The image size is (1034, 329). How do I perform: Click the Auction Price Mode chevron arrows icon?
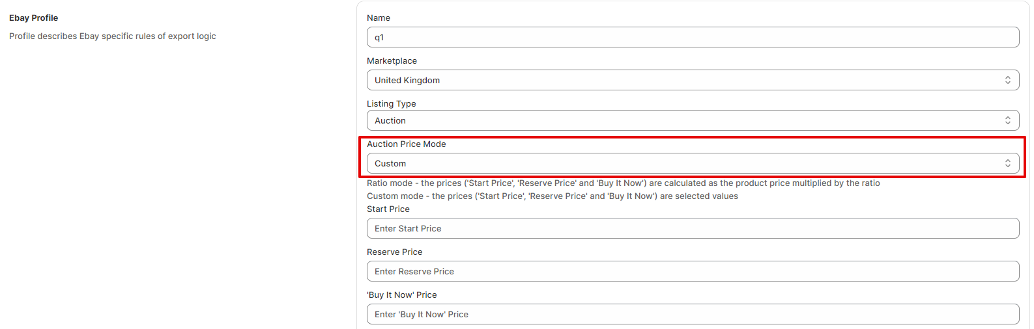click(x=1007, y=163)
